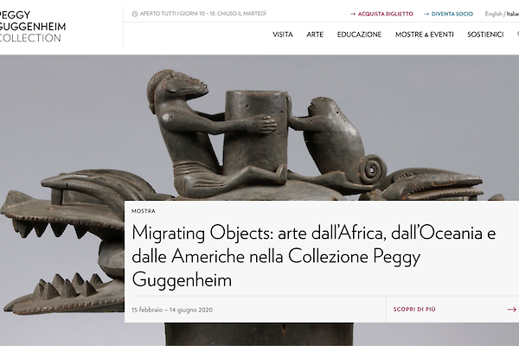Click the arrow before Diventa Socio
The image size is (519, 346).
tap(426, 14)
